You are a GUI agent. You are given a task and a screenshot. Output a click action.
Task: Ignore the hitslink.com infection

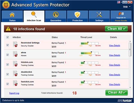click(x=54, y=66)
